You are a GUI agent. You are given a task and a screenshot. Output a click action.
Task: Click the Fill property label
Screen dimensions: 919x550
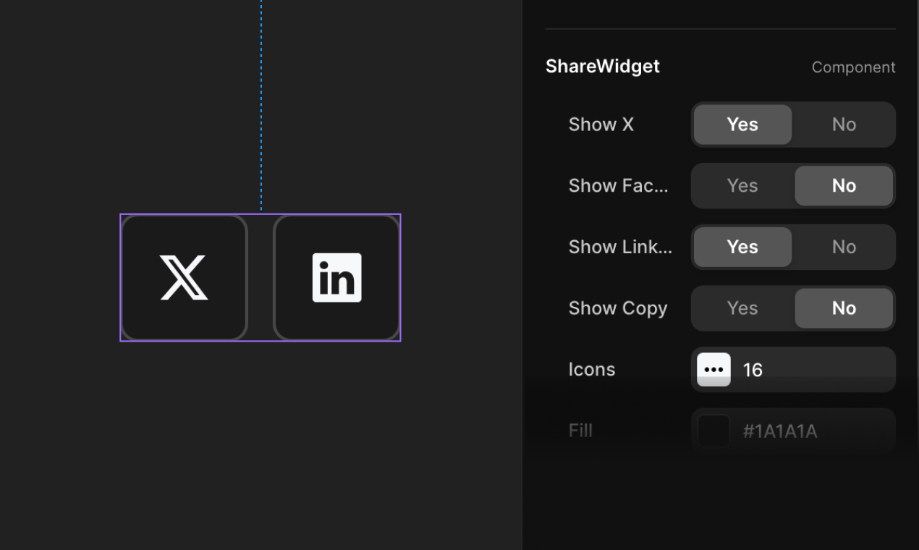pyautogui.click(x=581, y=431)
